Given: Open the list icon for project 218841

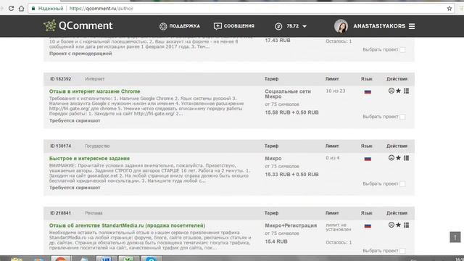Looking at the screenshot, I should pos(406,225).
